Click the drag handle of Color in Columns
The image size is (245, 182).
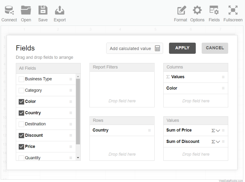tap(223, 88)
